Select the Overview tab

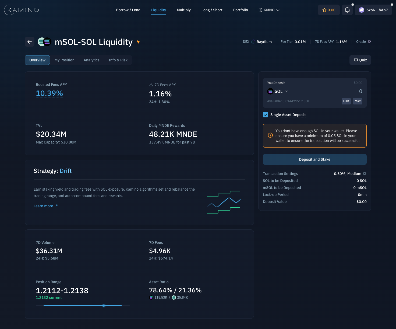37,60
